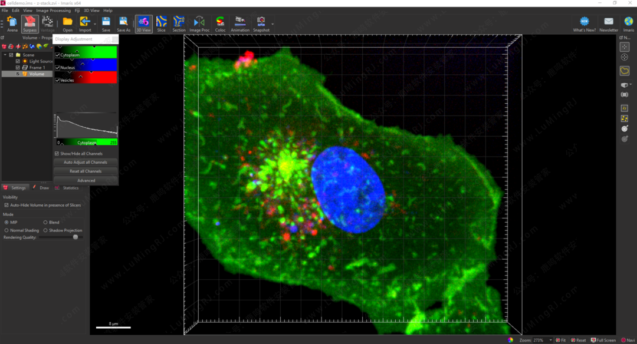Viewport: 637px width, 344px height.
Task: Click the Slice view icon
Action: (161, 23)
